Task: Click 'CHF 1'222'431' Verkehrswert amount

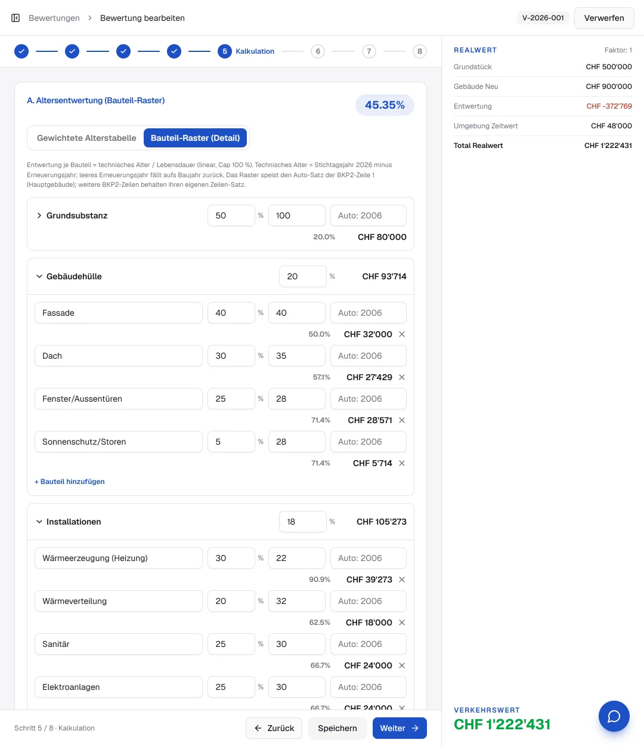Action: [502, 725]
